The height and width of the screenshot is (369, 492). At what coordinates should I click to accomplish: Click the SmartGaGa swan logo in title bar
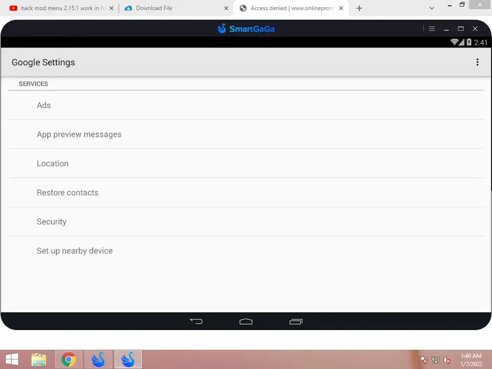tap(222, 28)
